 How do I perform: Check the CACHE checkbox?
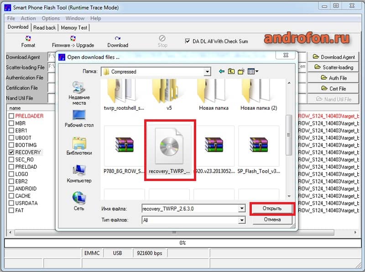11,196
